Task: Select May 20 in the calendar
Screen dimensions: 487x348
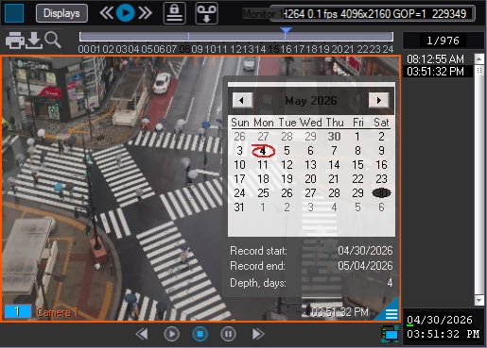Action: point(310,179)
